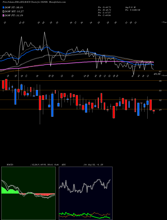Select the 'DOW MT: 51.27' legend label

(x=14, y=12)
